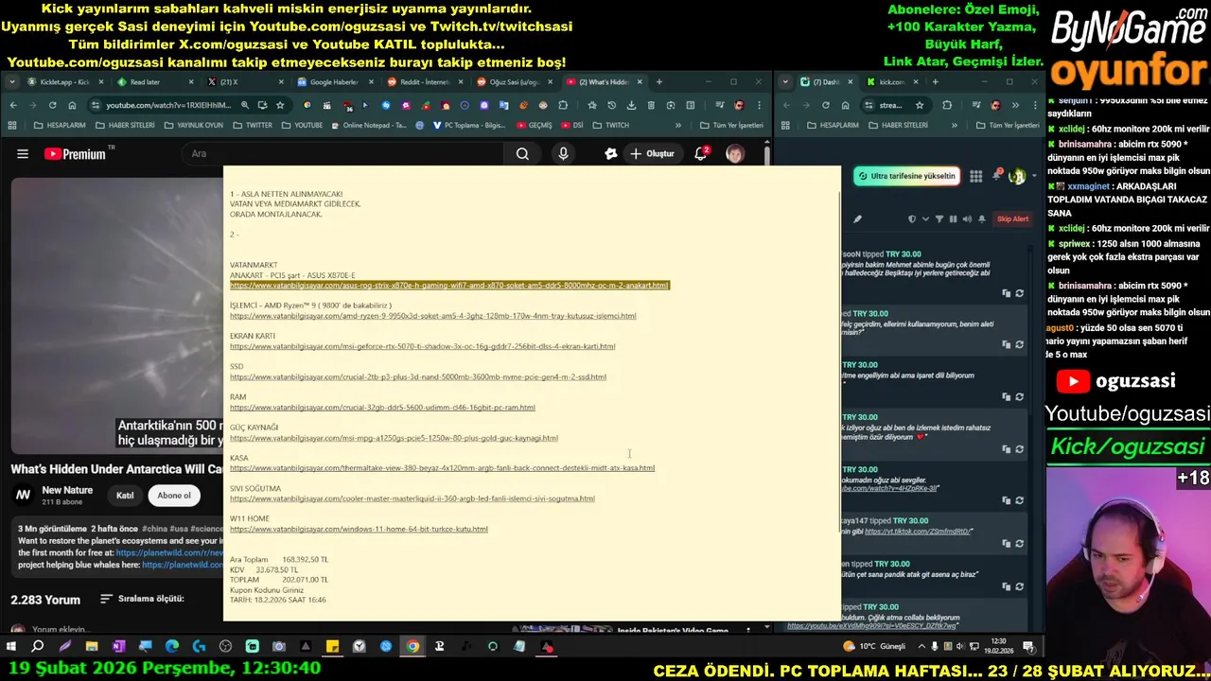
Task: Open the YouTube hamburger guide menu
Action: coord(23,154)
